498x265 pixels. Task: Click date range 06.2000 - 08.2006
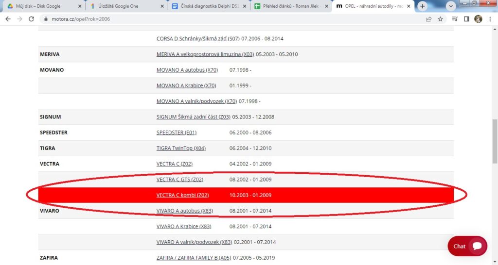(x=250, y=132)
